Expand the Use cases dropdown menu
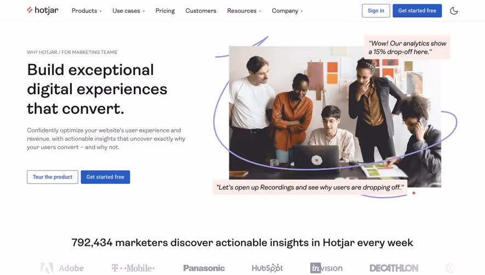This screenshot has width=485, height=275. click(129, 11)
